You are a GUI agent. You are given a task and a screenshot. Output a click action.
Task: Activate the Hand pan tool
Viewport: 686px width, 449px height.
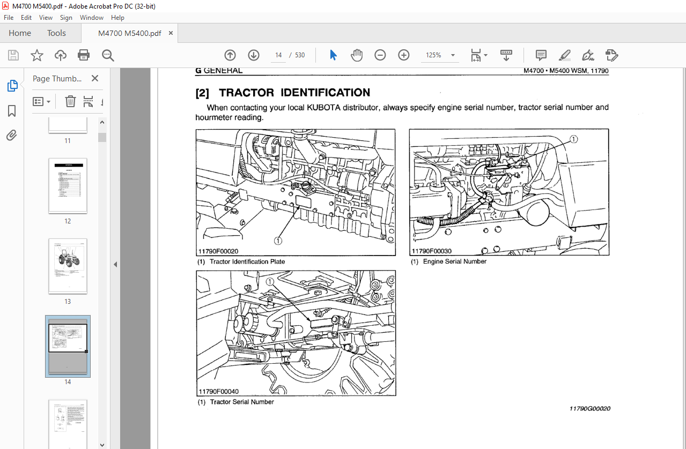coord(357,55)
